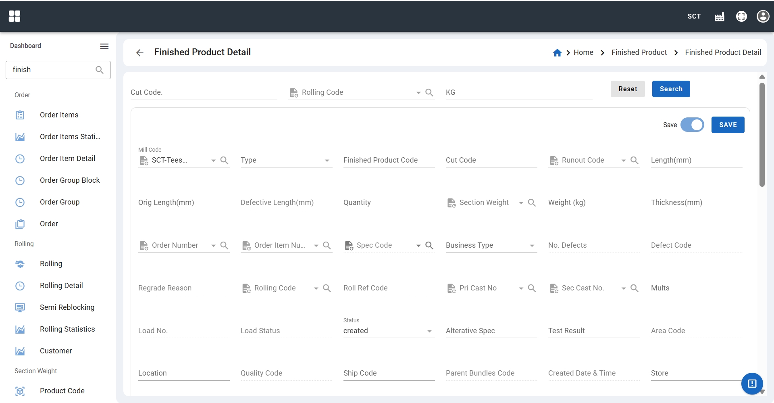Screen dimensions: 774x403
Task: Click the Sec Cast No. lookup magnifier
Action: pos(635,288)
